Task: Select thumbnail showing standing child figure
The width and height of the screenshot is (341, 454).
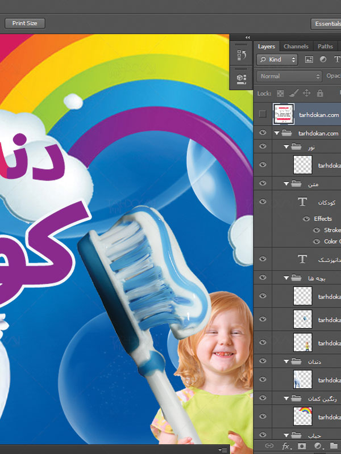Action: click(x=303, y=342)
